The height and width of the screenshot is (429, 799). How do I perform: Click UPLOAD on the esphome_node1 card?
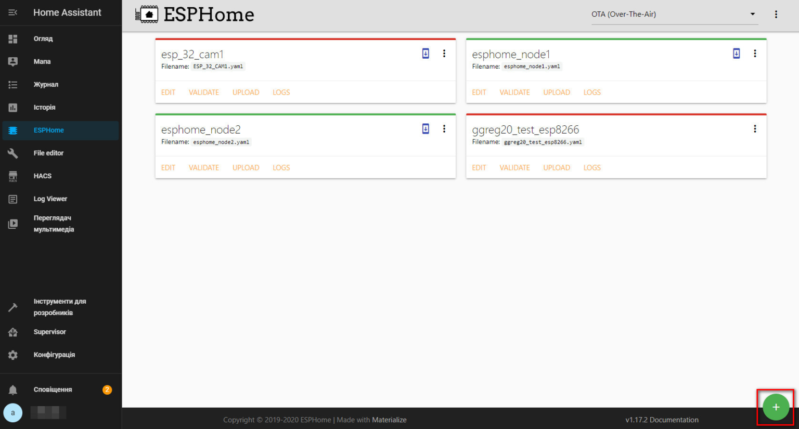pyautogui.click(x=557, y=93)
